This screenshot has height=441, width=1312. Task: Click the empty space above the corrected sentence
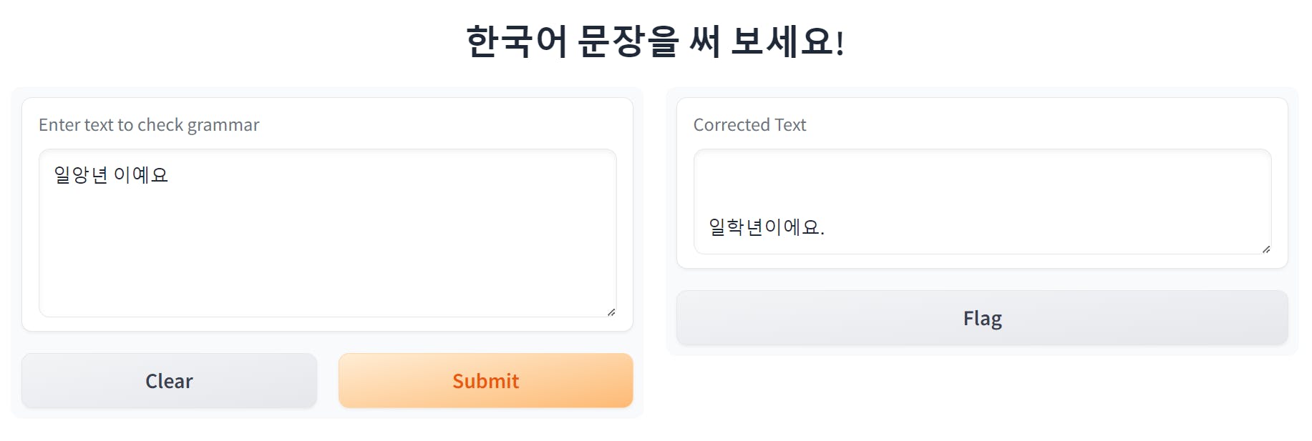(x=982, y=179)
